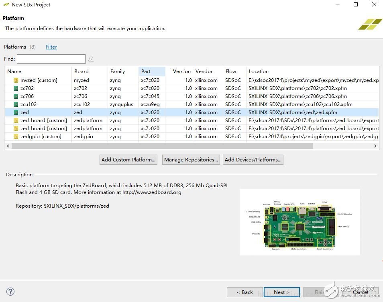Click the zc706 platform icon
The width and height of the screenshot is (383, 302).
point(16,96)
